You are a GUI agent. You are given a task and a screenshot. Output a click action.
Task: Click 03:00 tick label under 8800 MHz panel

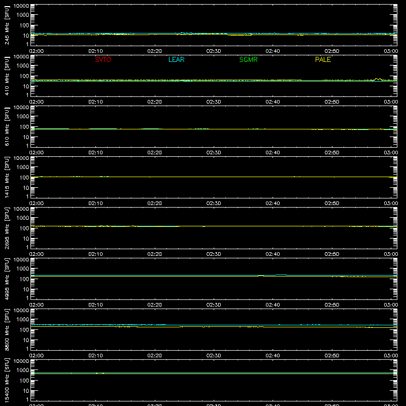coord(391,356)
